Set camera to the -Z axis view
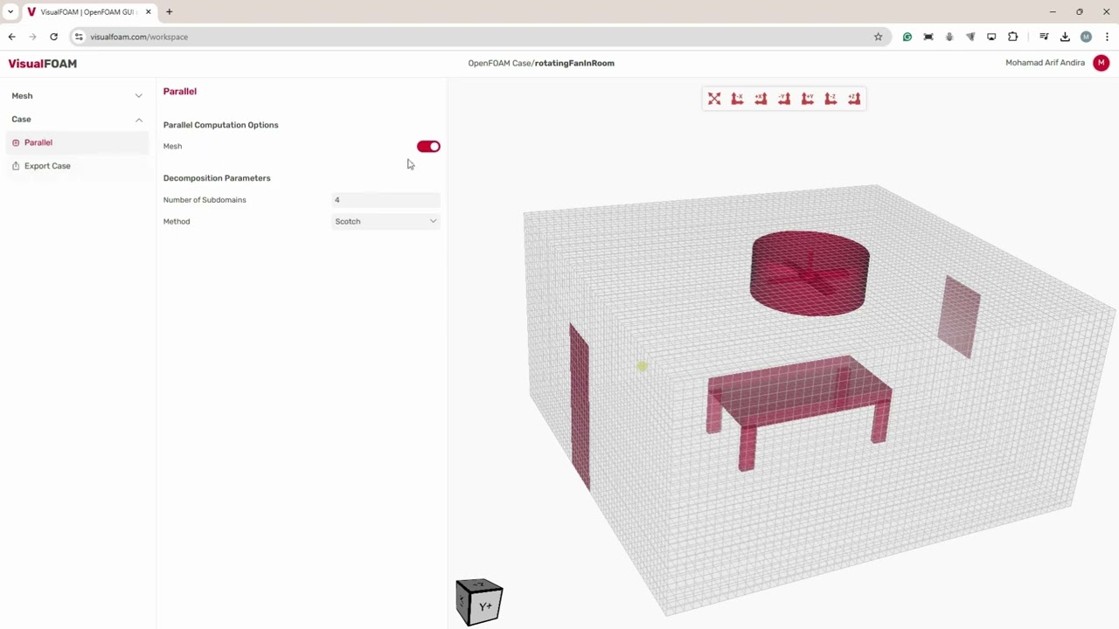This screenshot has height=629, width=1119. [x=831, y=99]
